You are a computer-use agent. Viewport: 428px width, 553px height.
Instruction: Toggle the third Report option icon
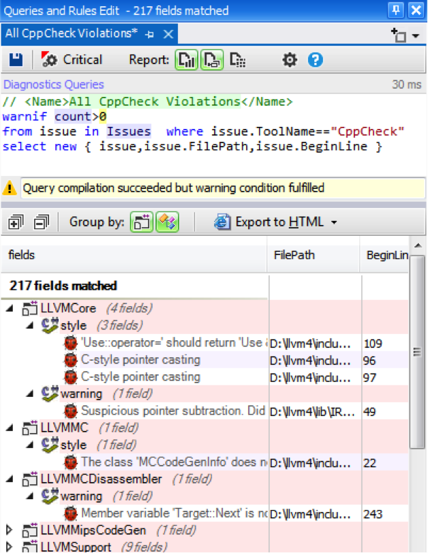click(238, 59)
